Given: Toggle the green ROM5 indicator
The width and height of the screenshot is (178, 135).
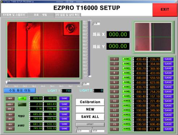Looking at the screenshot, I should tap(127, 78).
